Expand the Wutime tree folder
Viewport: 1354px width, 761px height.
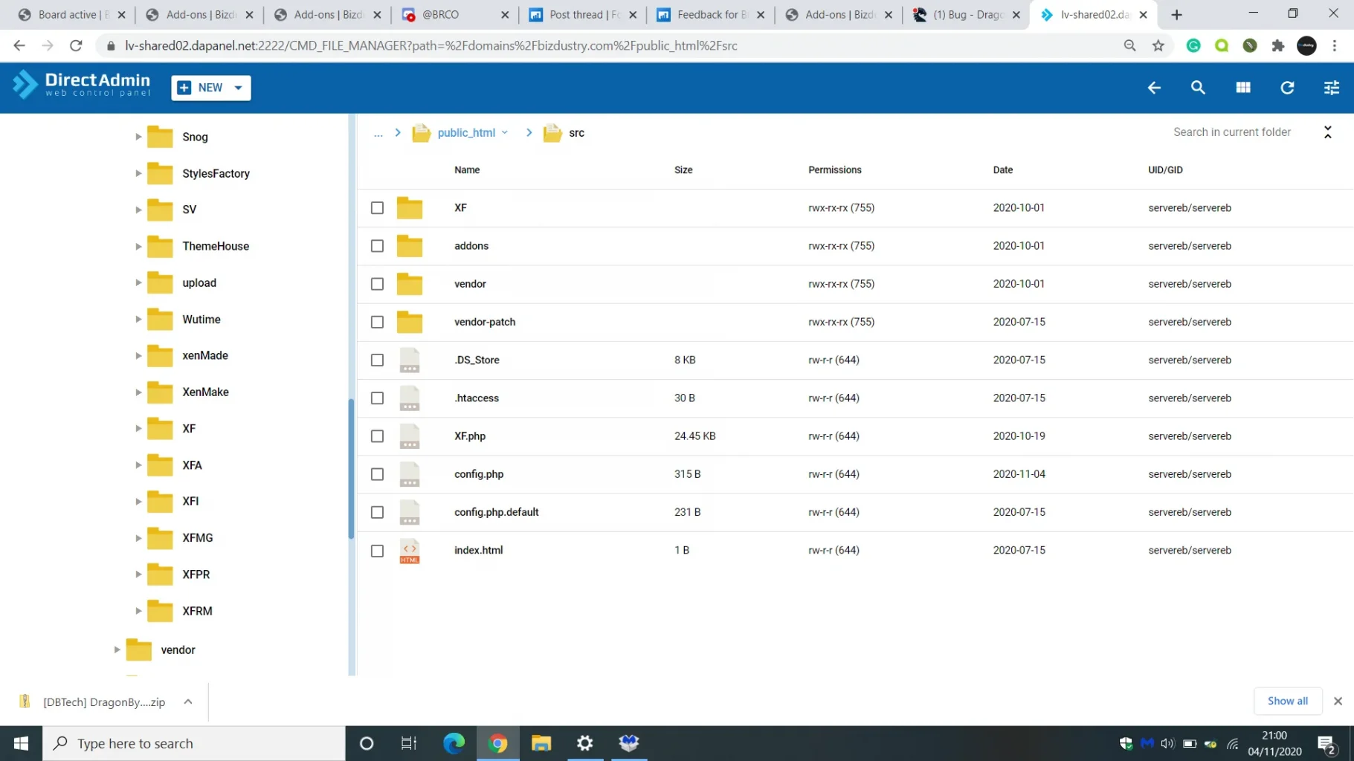(x=138, y=320)
